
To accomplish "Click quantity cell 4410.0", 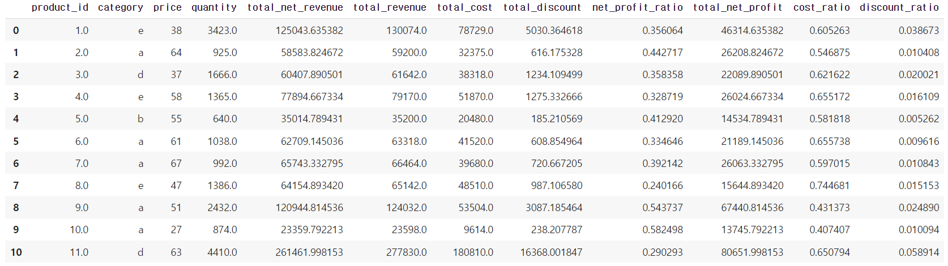I will point(223,252).
